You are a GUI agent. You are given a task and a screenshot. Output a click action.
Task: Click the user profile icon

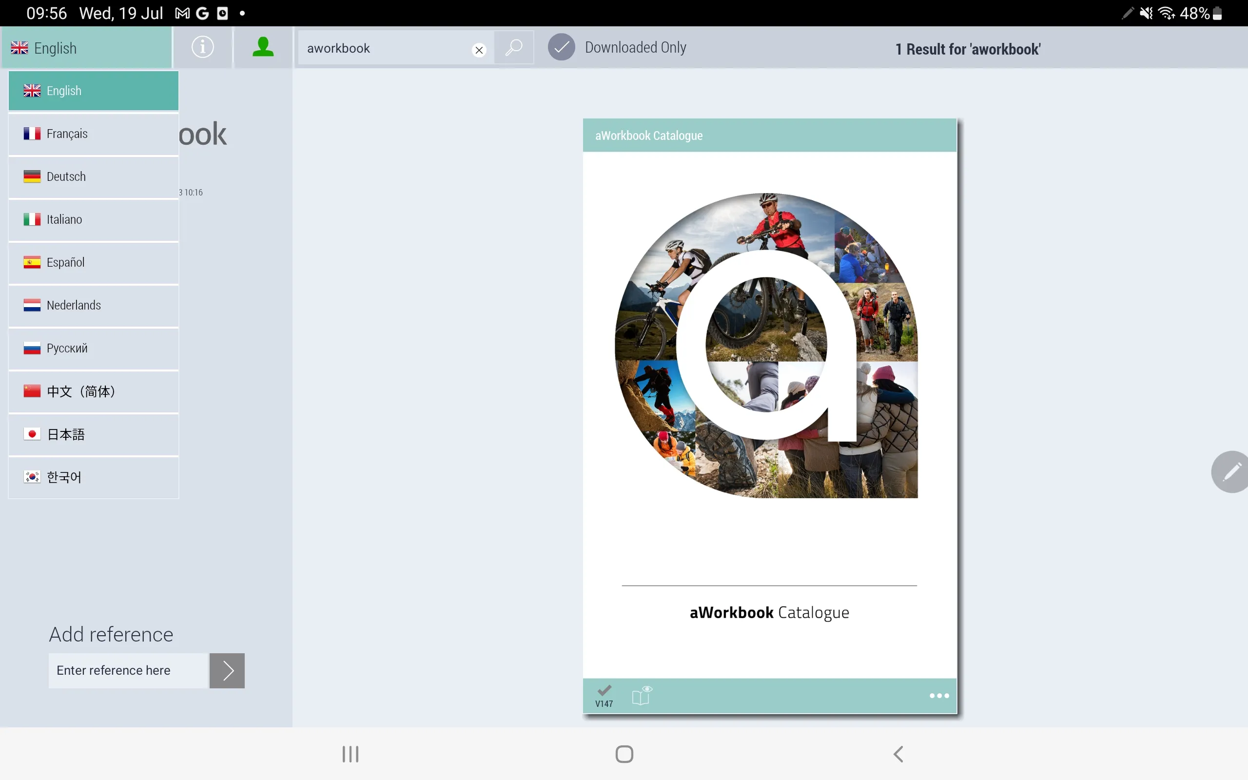click(x=263, y=48)
